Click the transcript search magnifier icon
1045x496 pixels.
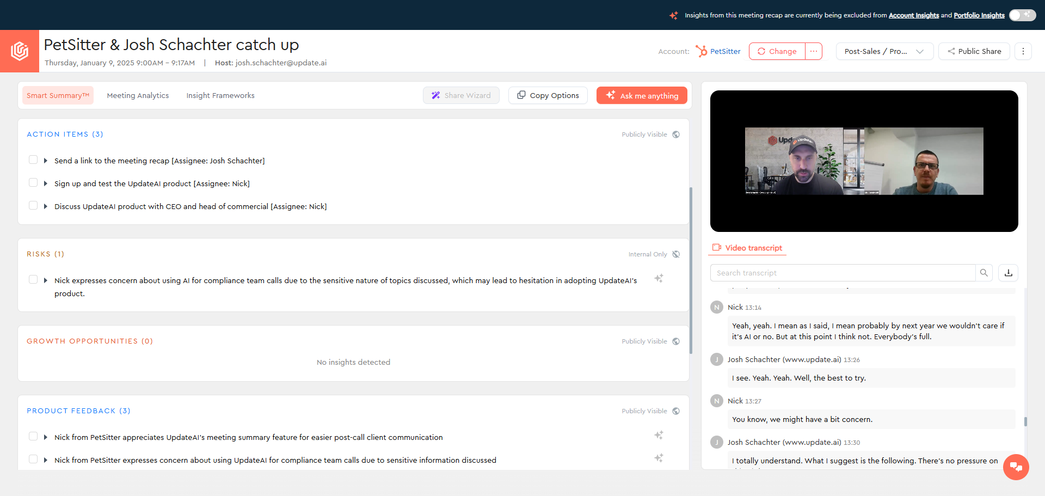[x=984, y=273]
